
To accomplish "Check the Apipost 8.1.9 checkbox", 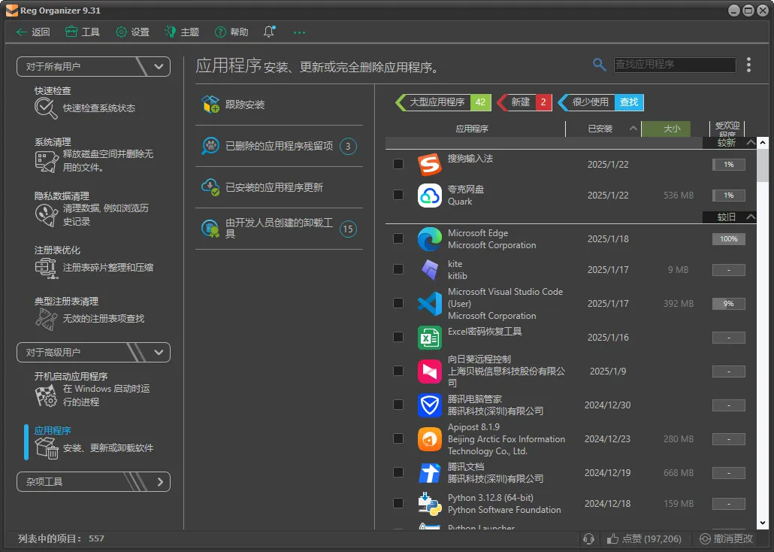I will [398, 439].
